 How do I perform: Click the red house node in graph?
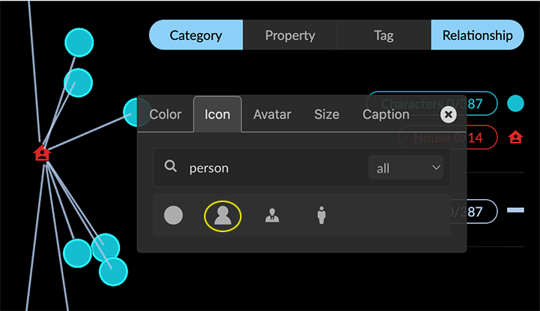[x=42, y=153]
